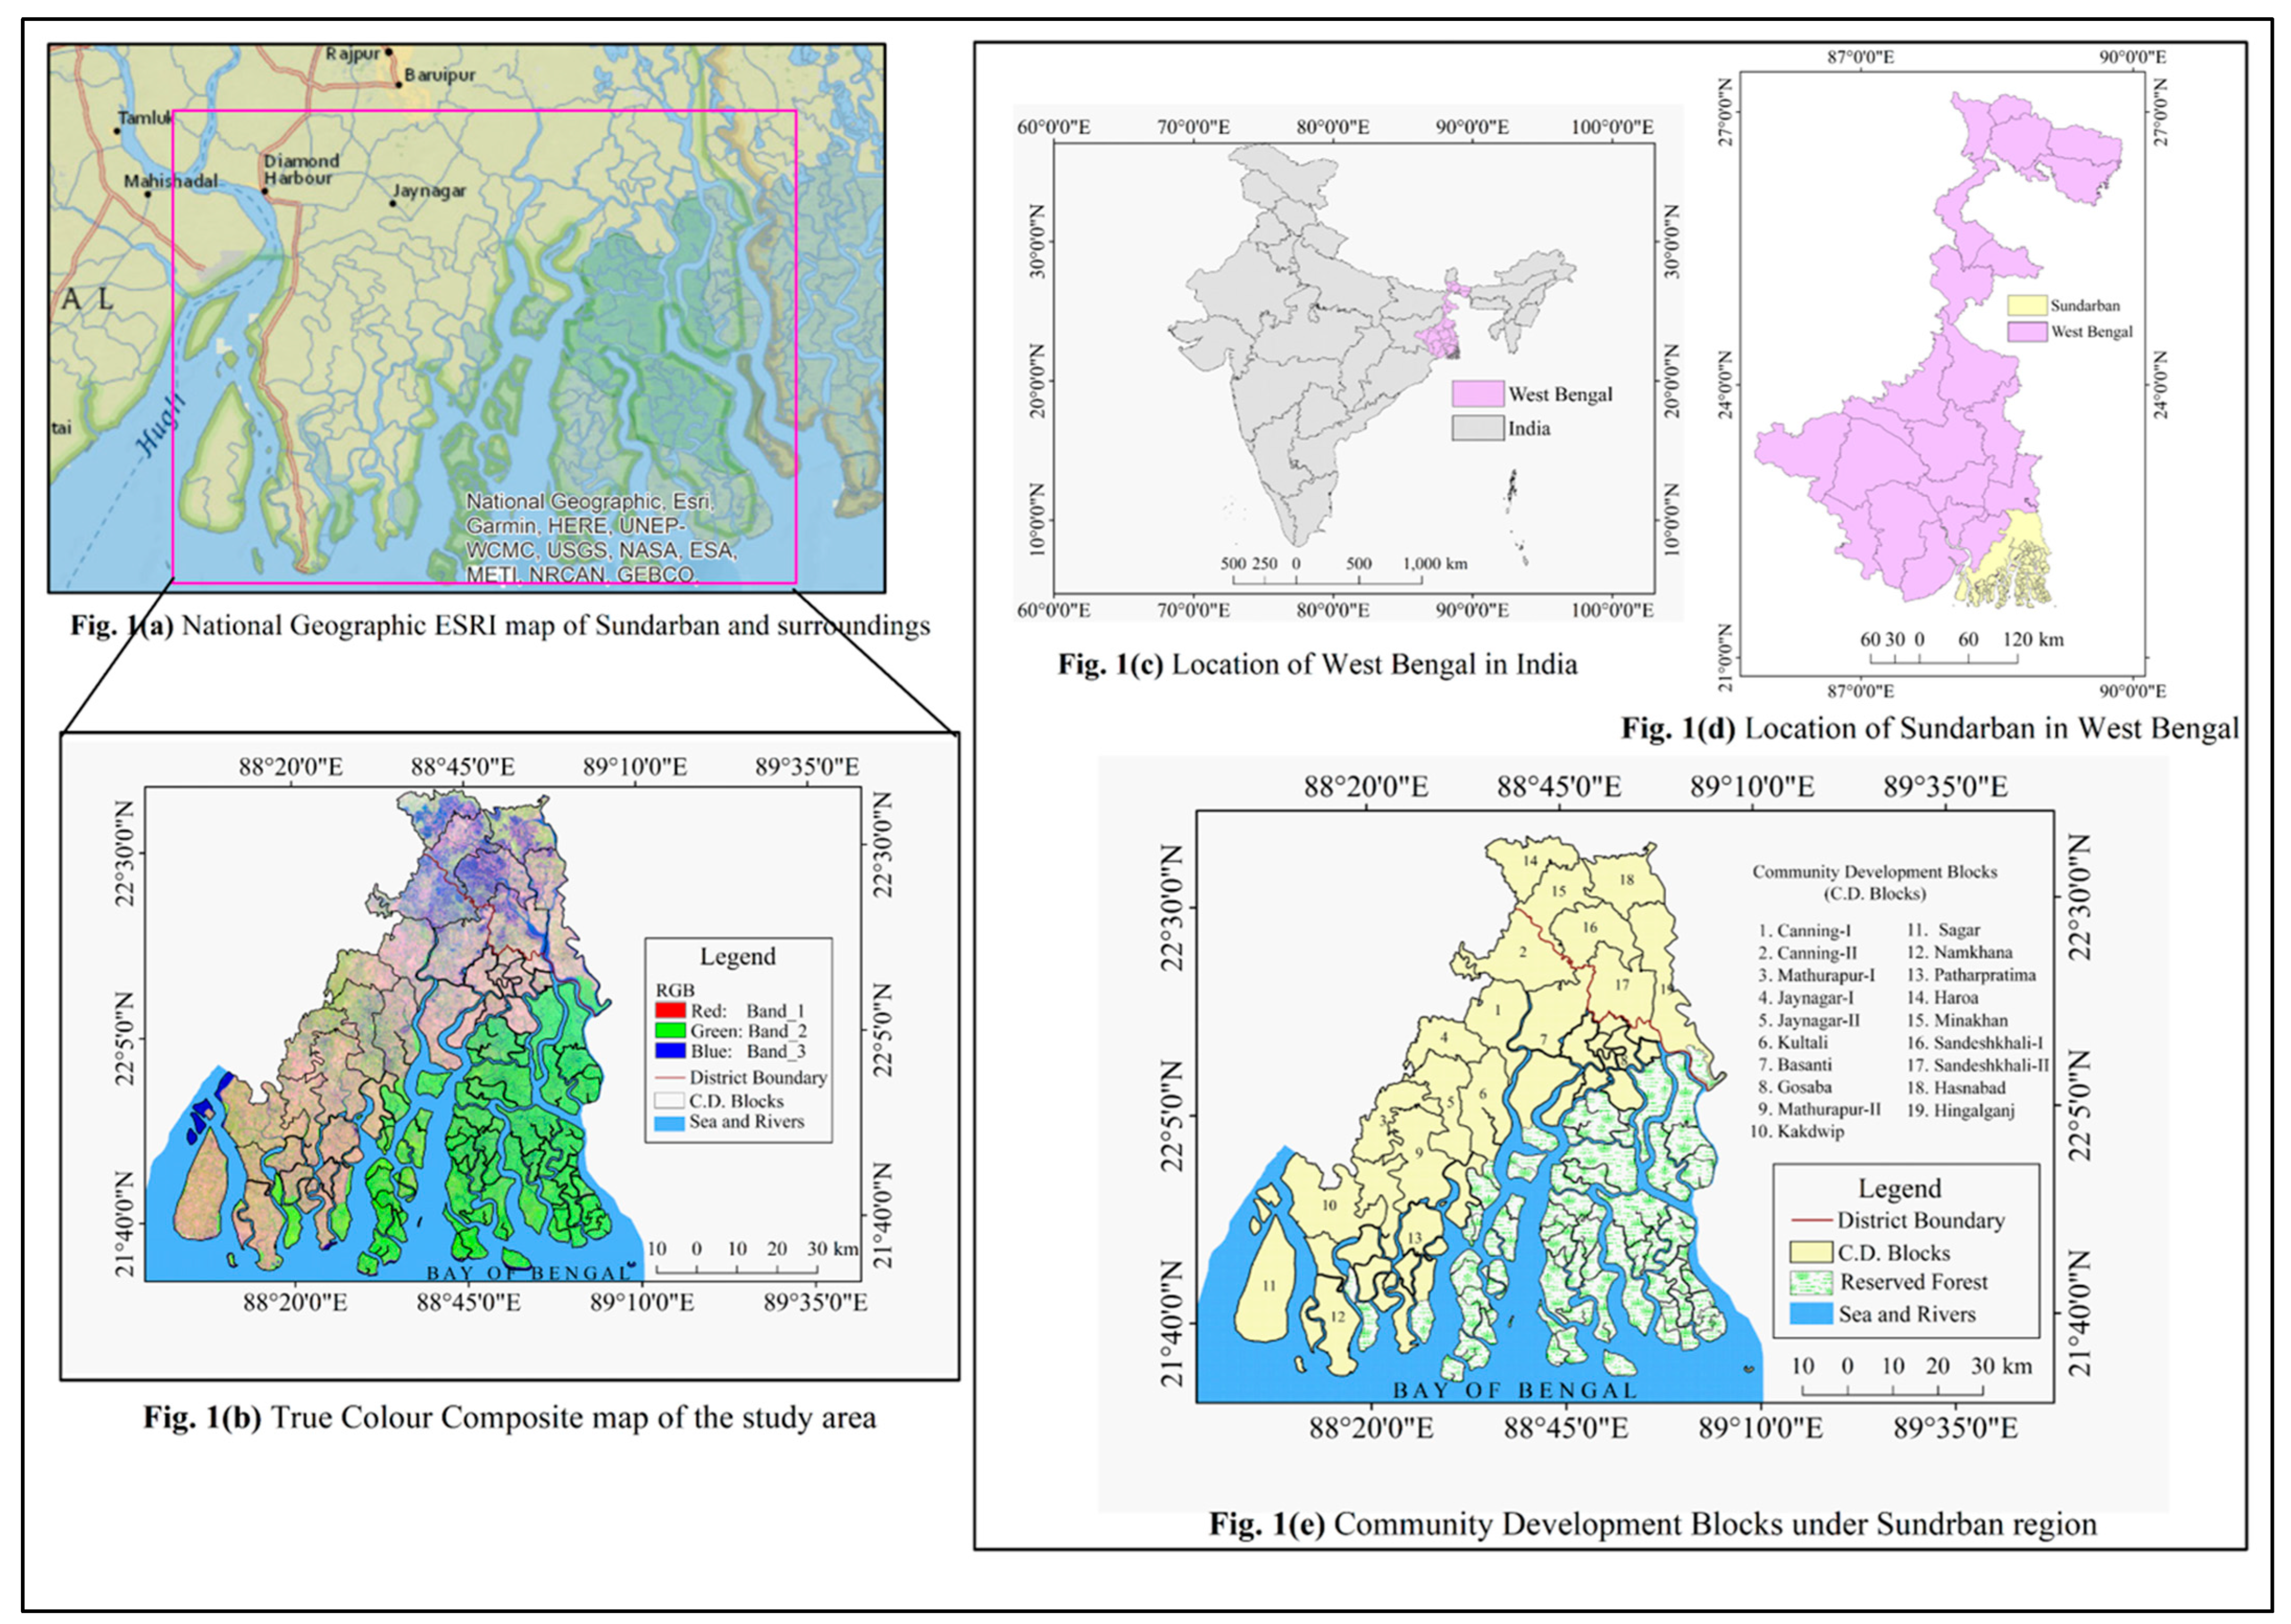
Task: Click the BAY OF BENGAL label in Fig. 1(e)
Action: tap(1514, 1391)
